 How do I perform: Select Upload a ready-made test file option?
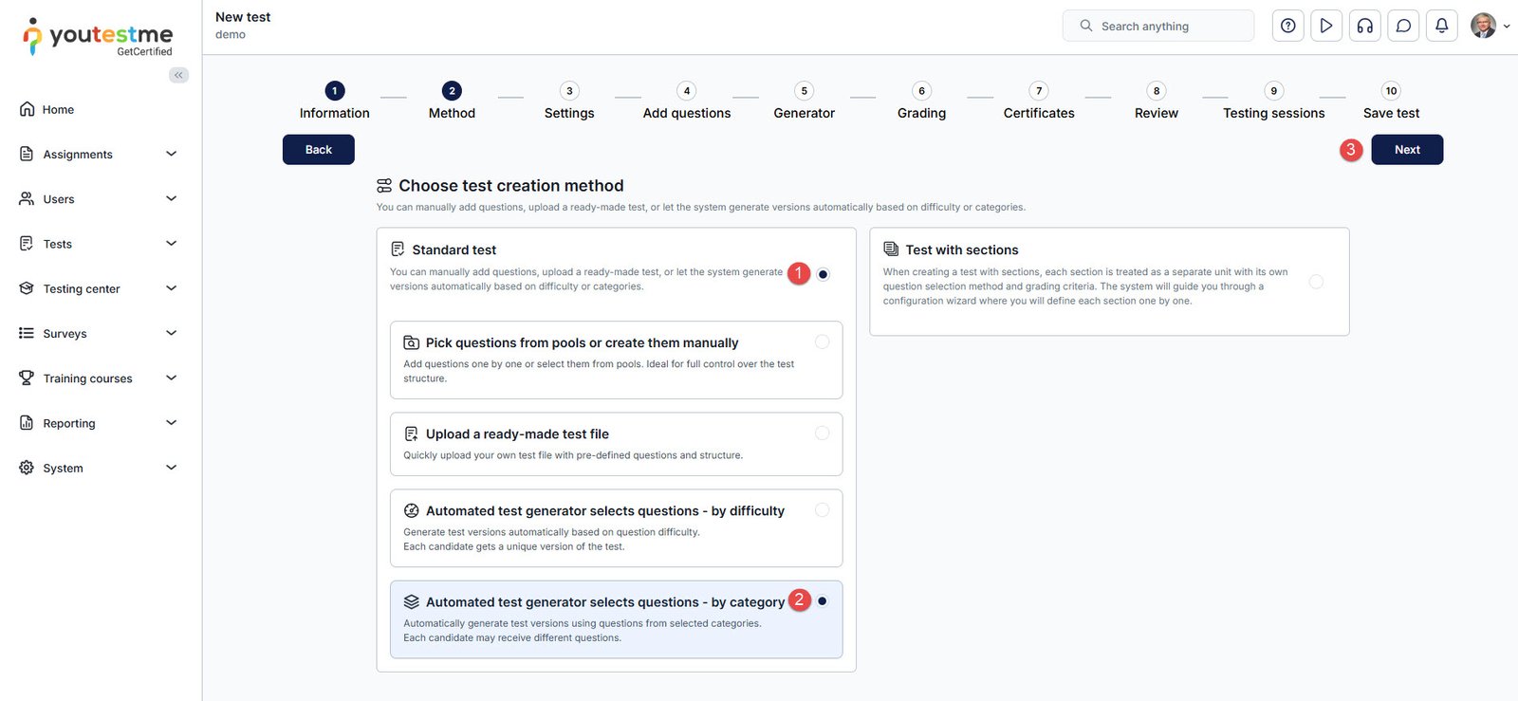[x=822, y=434]
